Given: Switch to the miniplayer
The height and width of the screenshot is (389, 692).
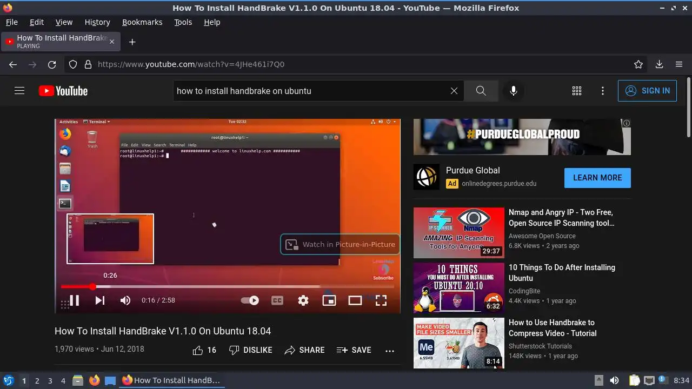Looking at the screenshot, I should pos(329,300).
